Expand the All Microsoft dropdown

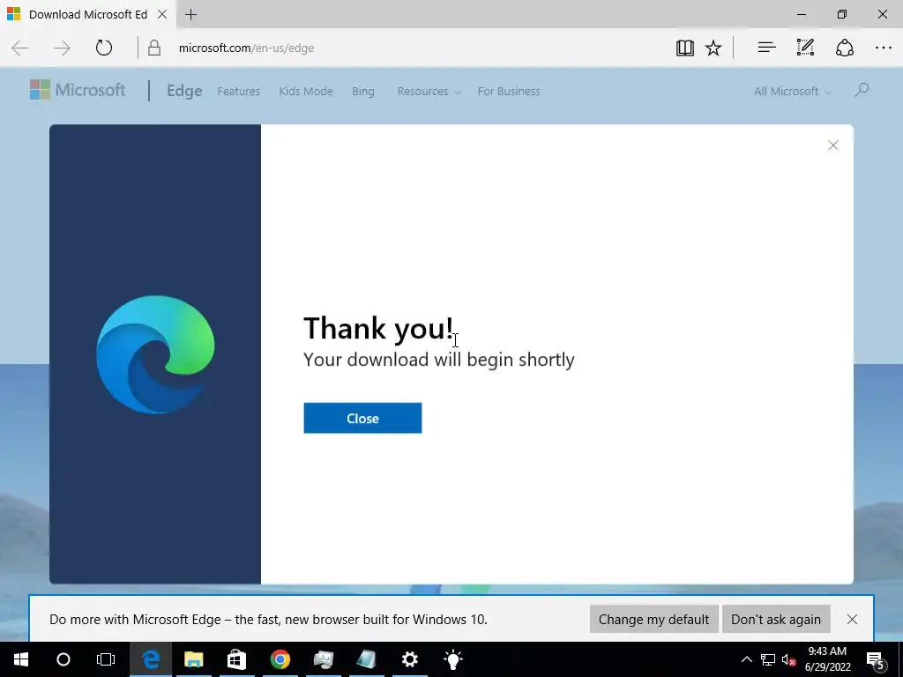click(793, 91)
